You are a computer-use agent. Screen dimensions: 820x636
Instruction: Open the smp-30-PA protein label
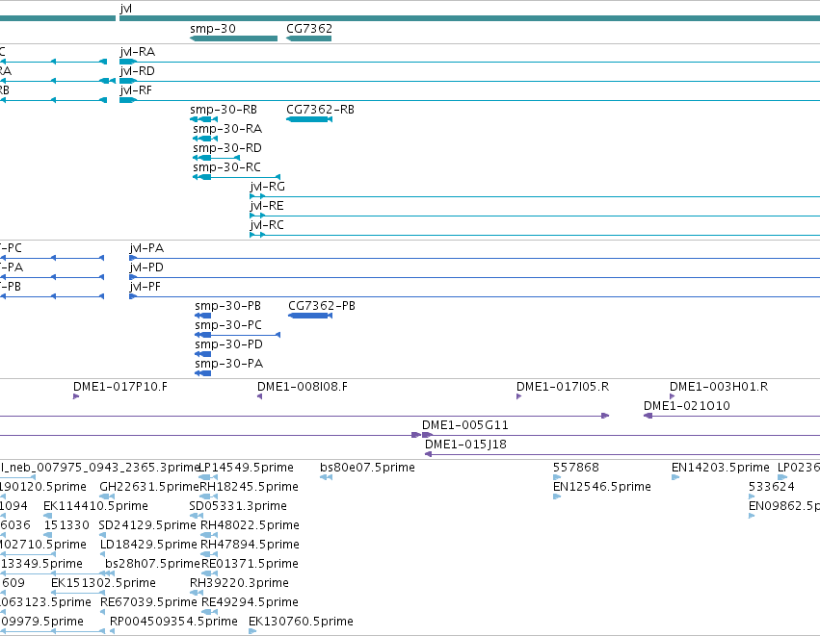point(228,364)
